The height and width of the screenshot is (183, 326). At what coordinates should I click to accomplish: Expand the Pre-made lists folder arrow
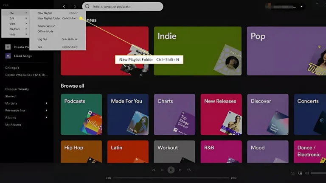pyautogui.click(x=47, y=111)
